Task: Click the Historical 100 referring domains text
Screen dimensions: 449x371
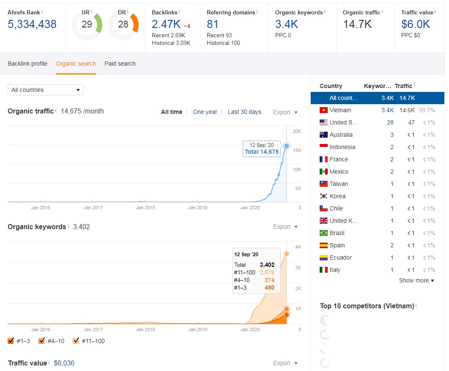Action: [x=223, y=43]
